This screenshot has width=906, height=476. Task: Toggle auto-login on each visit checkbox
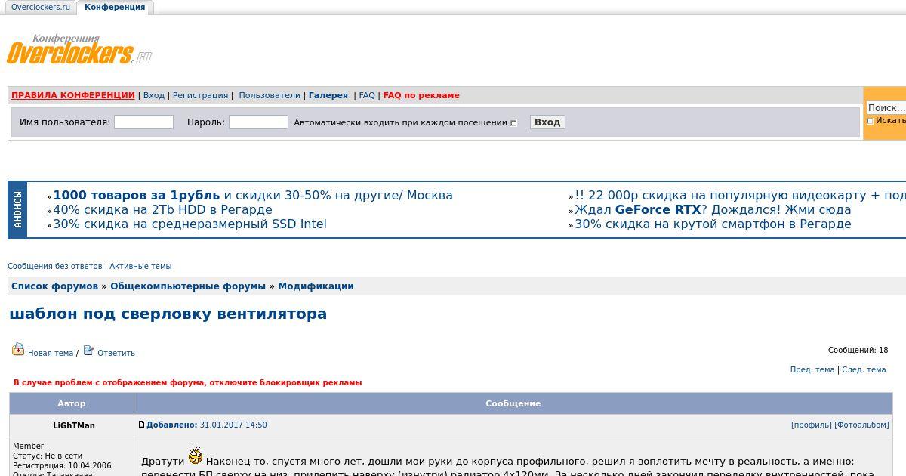click(513, 123)
